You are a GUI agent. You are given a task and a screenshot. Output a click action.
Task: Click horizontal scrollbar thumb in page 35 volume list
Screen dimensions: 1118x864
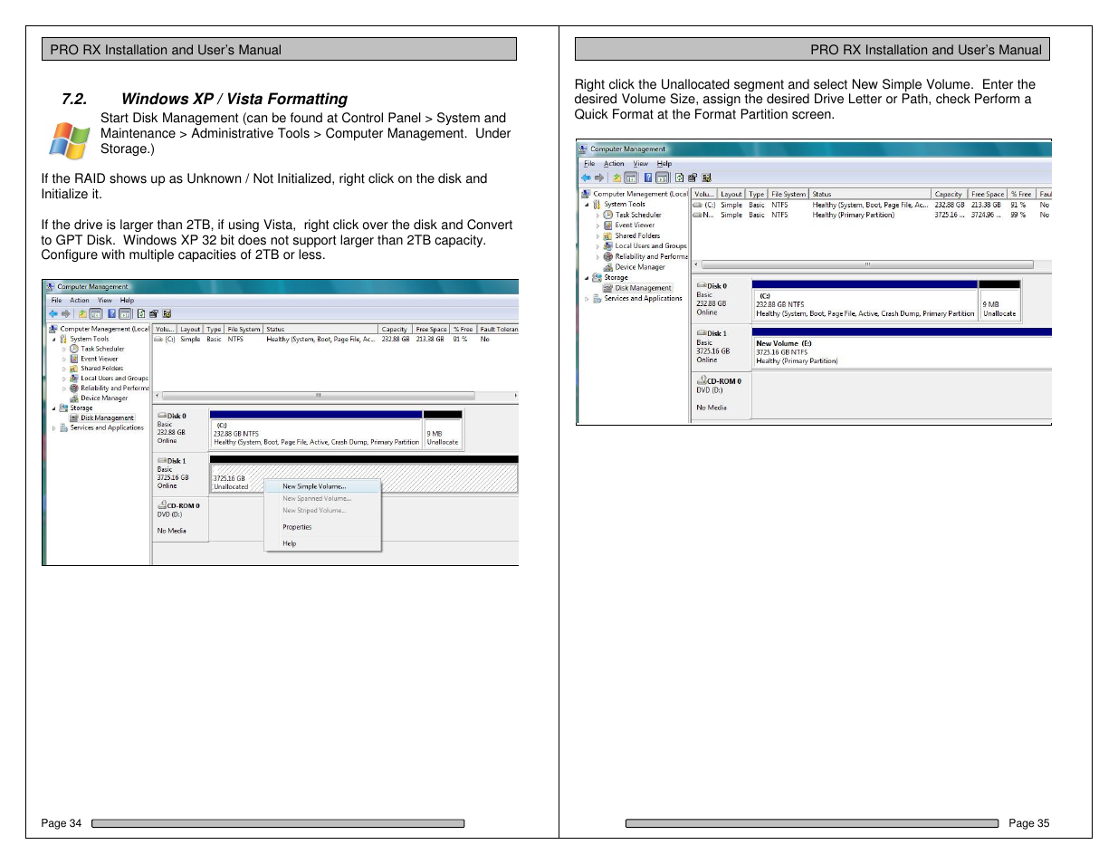click(x=867, y=264)
